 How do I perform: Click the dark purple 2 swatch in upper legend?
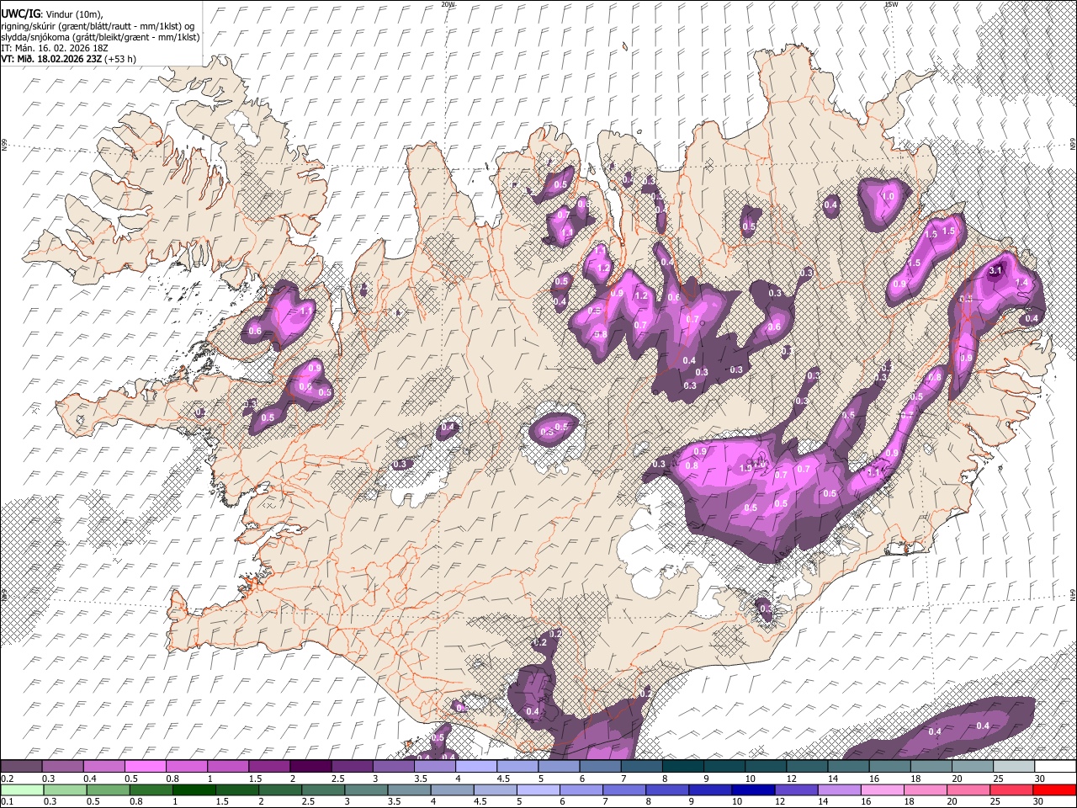(310, 767)
